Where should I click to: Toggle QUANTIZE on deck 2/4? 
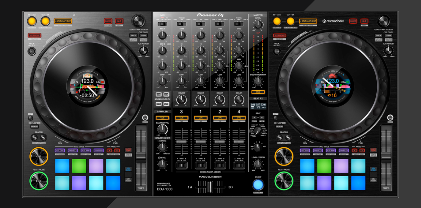(x=353, y=21)
